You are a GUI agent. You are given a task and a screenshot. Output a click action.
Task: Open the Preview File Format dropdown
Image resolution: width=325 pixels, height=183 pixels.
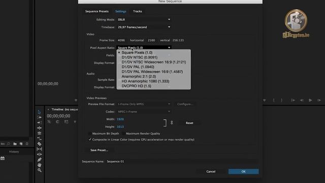(144, 104)
